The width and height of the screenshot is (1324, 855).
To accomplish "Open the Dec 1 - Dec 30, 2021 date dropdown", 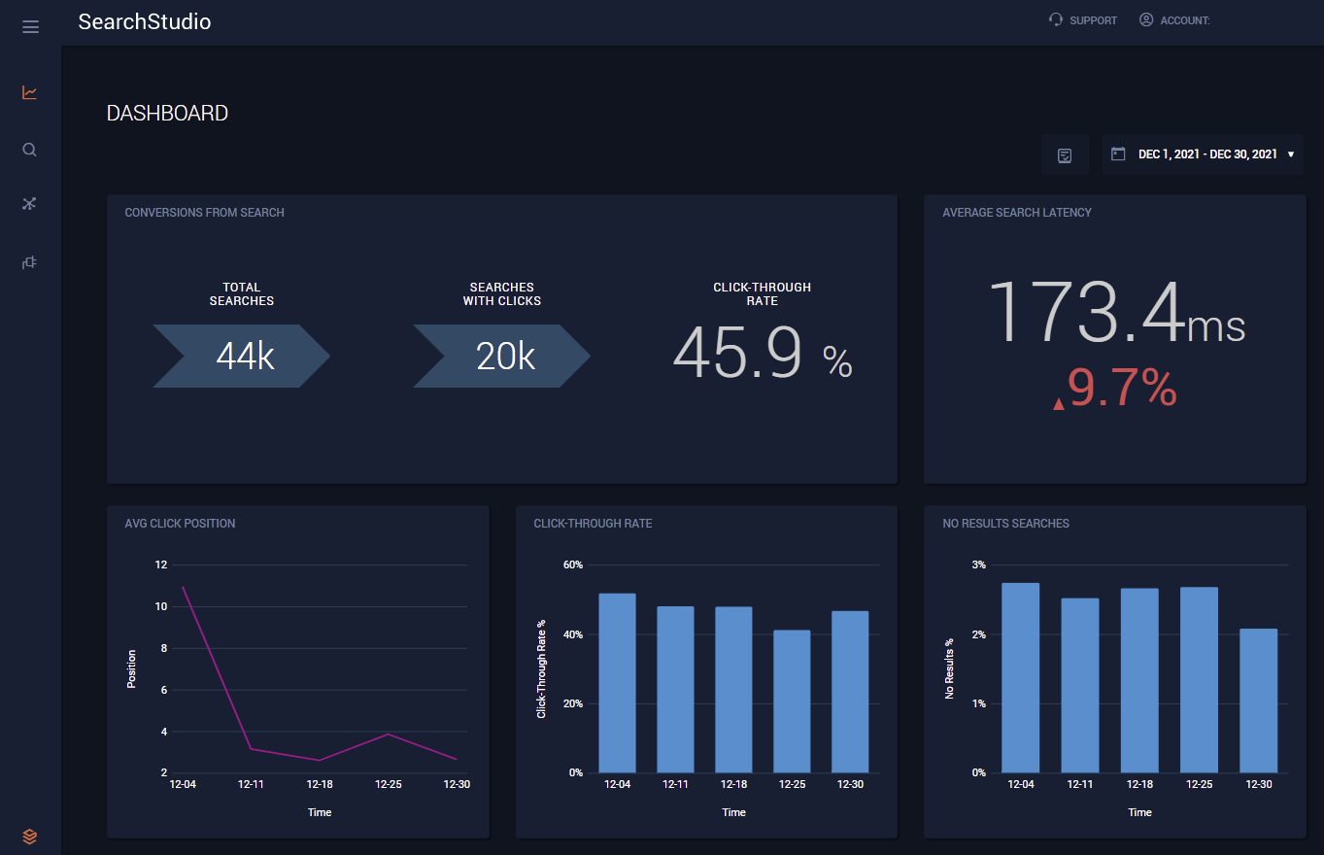I will (x=1203, y=154).
